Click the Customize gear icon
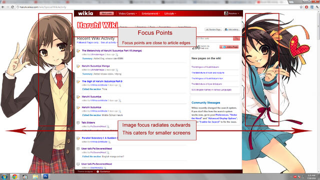This screenshot has height=180, width=320. pos(98,171)
